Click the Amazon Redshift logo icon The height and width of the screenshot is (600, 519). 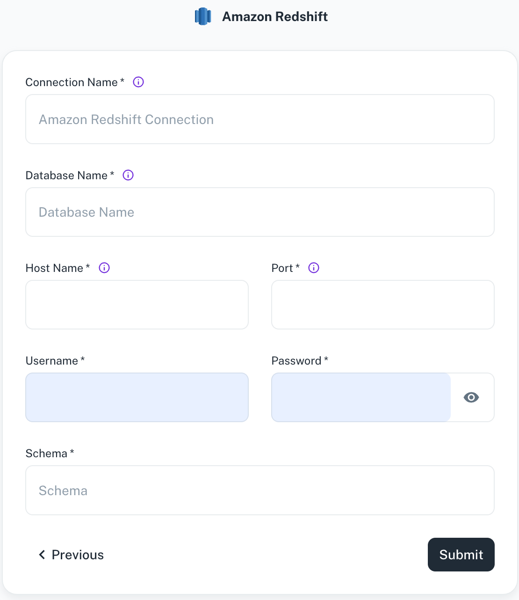coord(203,16)
